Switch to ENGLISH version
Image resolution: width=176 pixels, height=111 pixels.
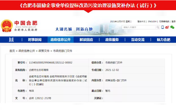[x=152, y=21]
